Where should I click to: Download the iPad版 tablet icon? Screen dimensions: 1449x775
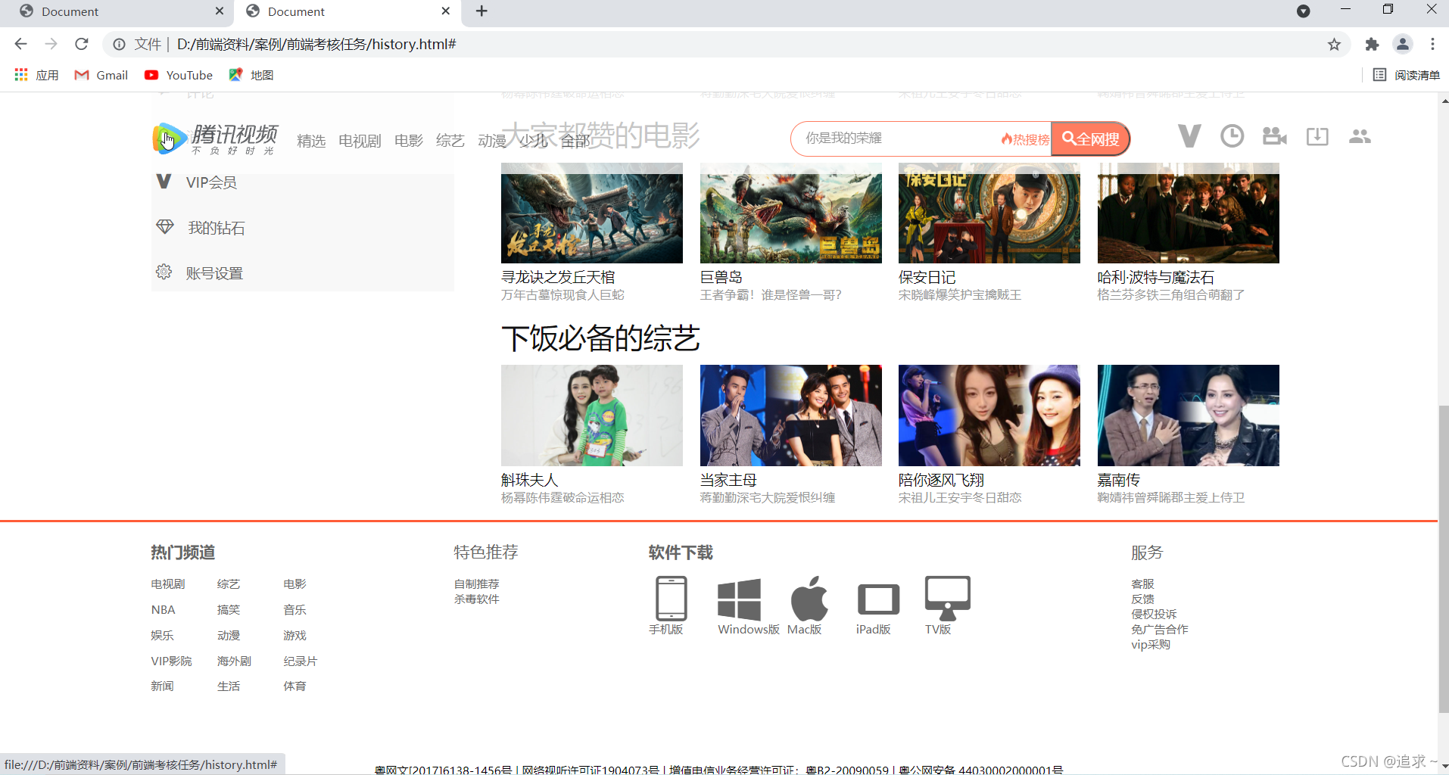pos(878,600)
